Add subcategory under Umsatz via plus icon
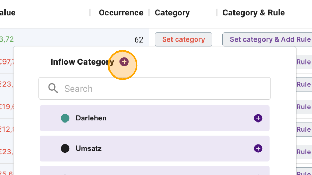312x175 pixels. [258, 149]
